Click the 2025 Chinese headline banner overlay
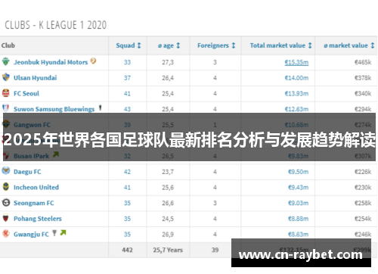The width and height of the screenshot is (378, 274). coord(189,137)
